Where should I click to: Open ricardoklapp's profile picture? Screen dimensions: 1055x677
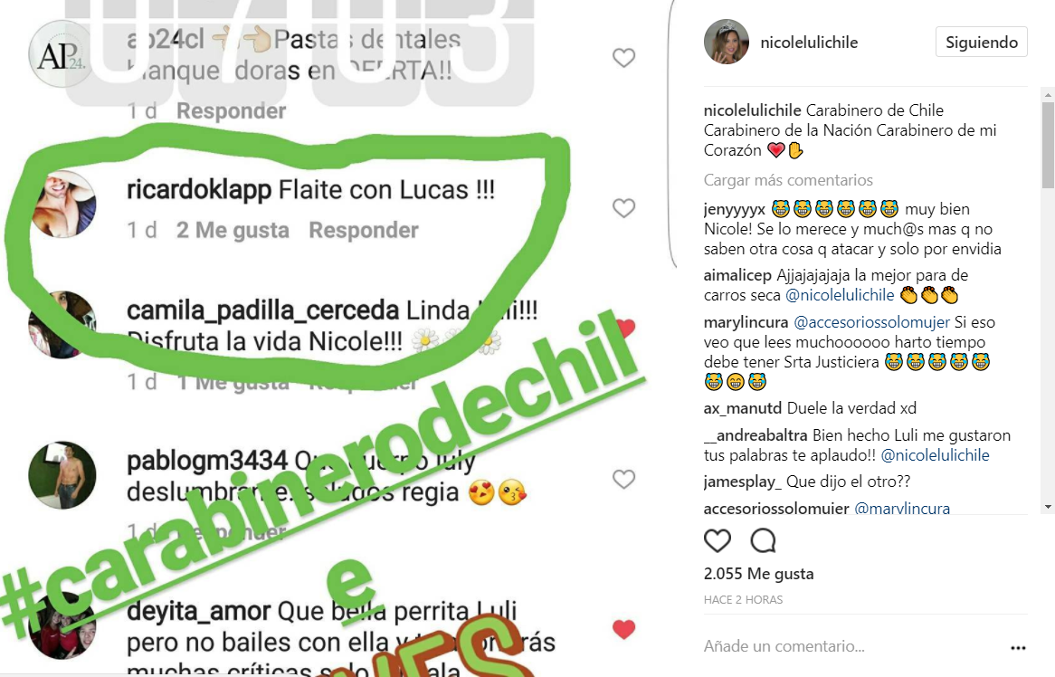62,204
